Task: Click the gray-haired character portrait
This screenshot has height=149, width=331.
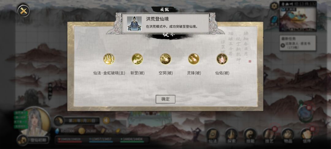Action: coord(35,122)
